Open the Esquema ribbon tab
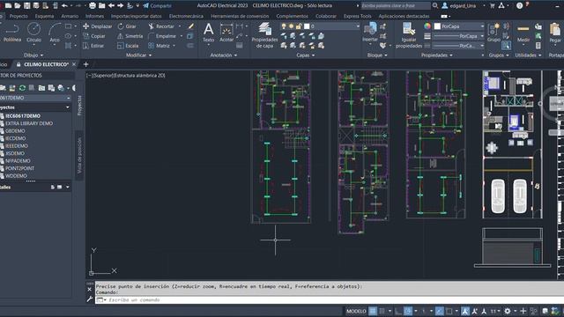Screen dimensions: 564x317 coord(44,16)
